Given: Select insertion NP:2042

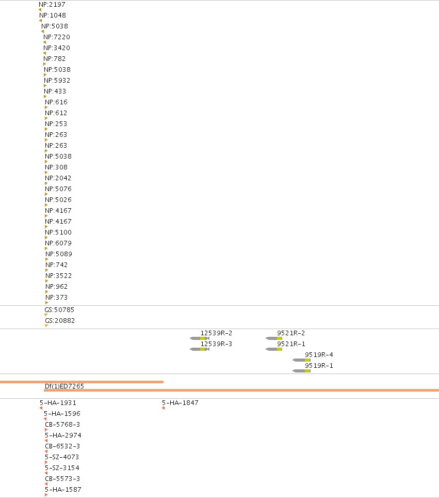Looking at the screenshot, I should 58,178.
